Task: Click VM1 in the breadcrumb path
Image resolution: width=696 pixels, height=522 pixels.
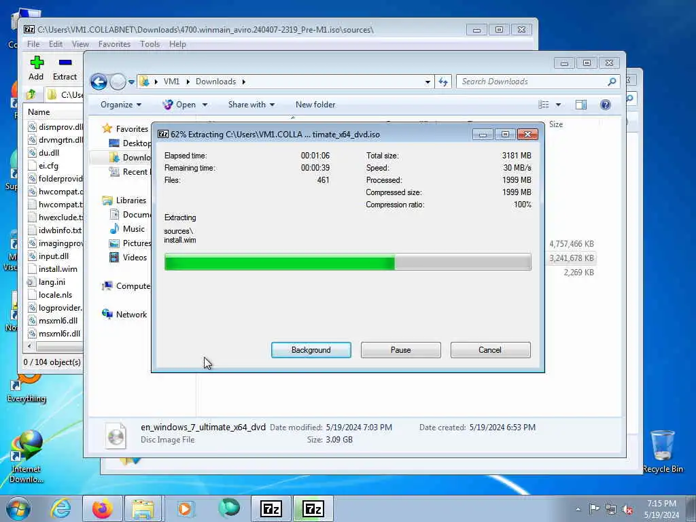Action: click(171, 82)
